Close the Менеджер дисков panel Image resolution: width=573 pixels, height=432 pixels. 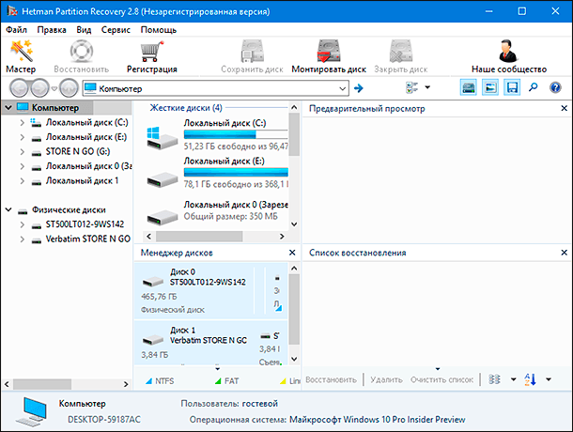[x=292, y=253]
